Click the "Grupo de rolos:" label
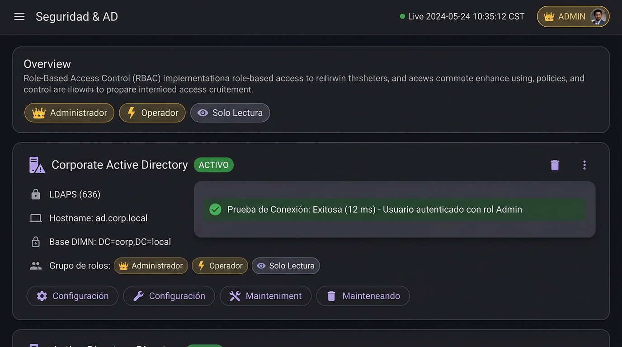Image resolution: width=622 pixels, height=347 pixels. point(80,266)
